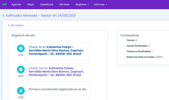
Task: Click the 15:28 time label
Action: click(21, 97)
